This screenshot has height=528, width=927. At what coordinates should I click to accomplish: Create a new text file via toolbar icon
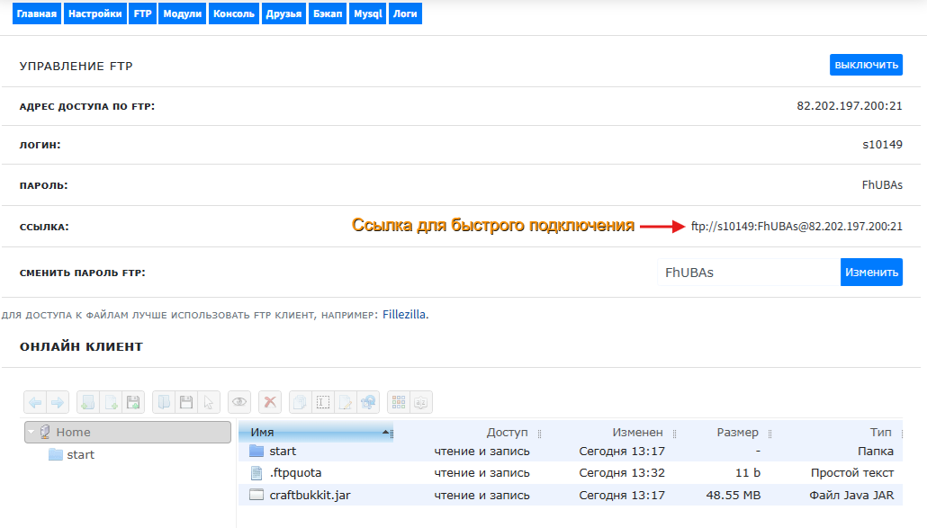click(x=111, y=402)
